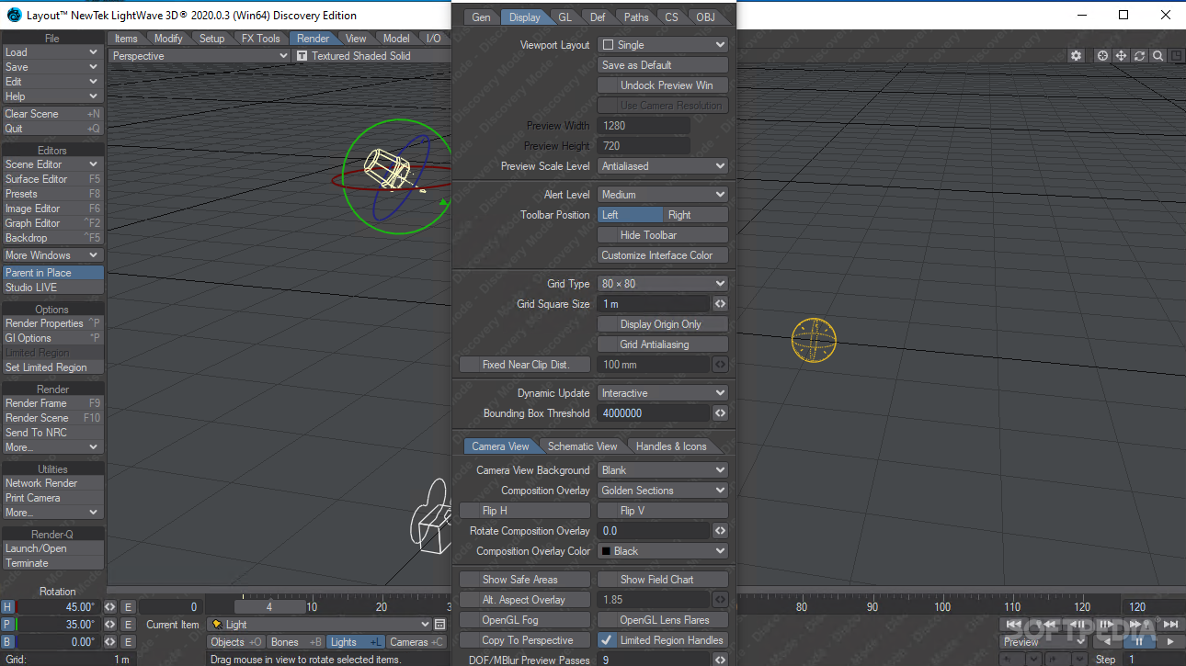This screenshot has height=666, width=1186.
Task: Toggle Bank B channel button
Action: (x=7, y=642)
